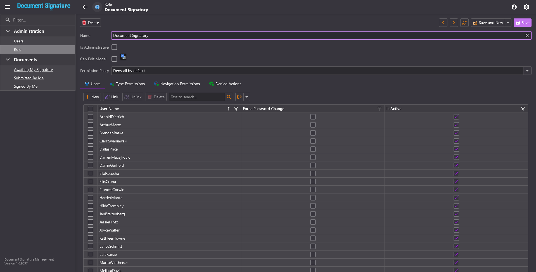Screen dimensions: 536x272
Task: Enable the Is Administrative checkbox
Action: coord(114,47)
